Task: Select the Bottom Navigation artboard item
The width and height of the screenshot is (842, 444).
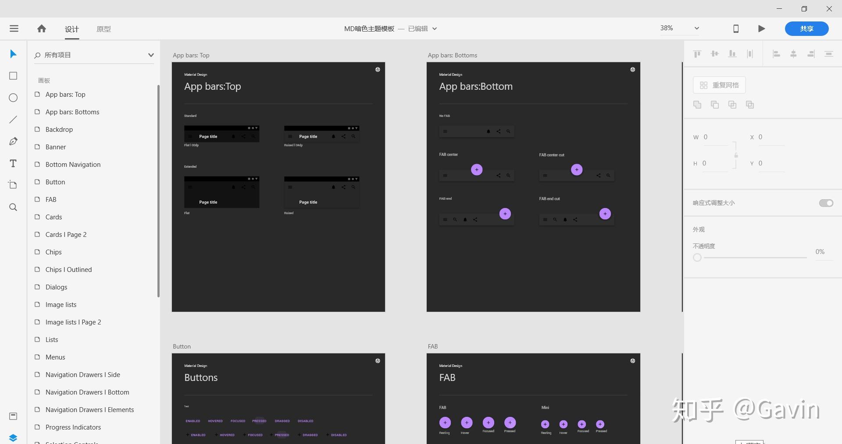Action: pyautogui.click(x=73, y=165)
